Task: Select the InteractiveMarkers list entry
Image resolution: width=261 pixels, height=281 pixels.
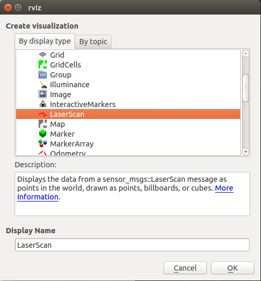Action: (128, 104)
